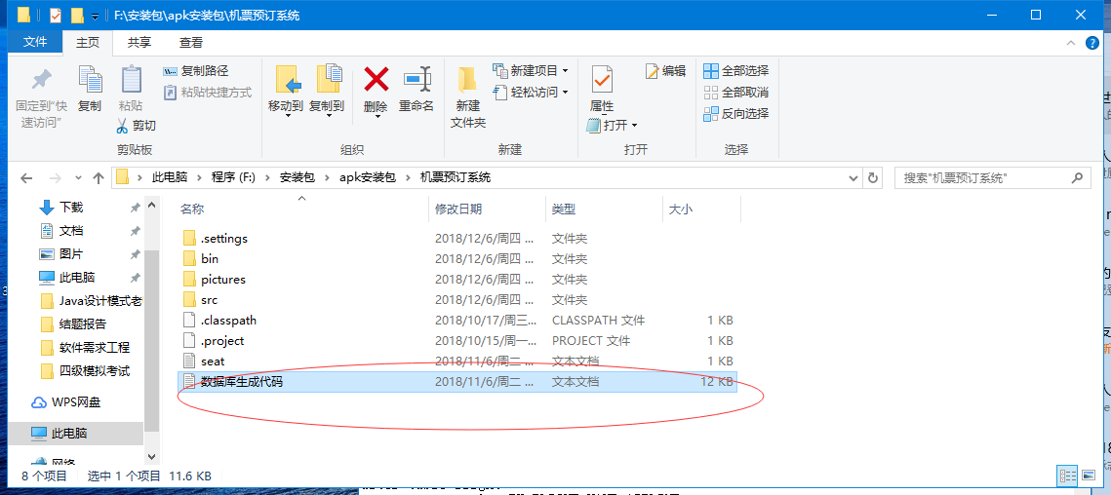Click apk安装包 in the address breadcrumb
The width and height of the screenshot is (1111, 495).
pos(368,177)
